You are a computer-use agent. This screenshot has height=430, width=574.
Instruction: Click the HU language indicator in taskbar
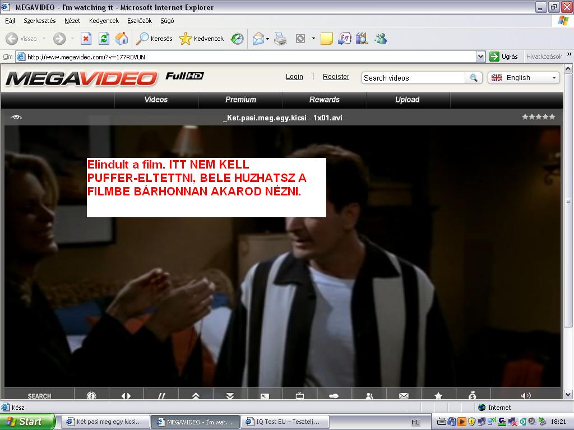(x=415, y=422)
